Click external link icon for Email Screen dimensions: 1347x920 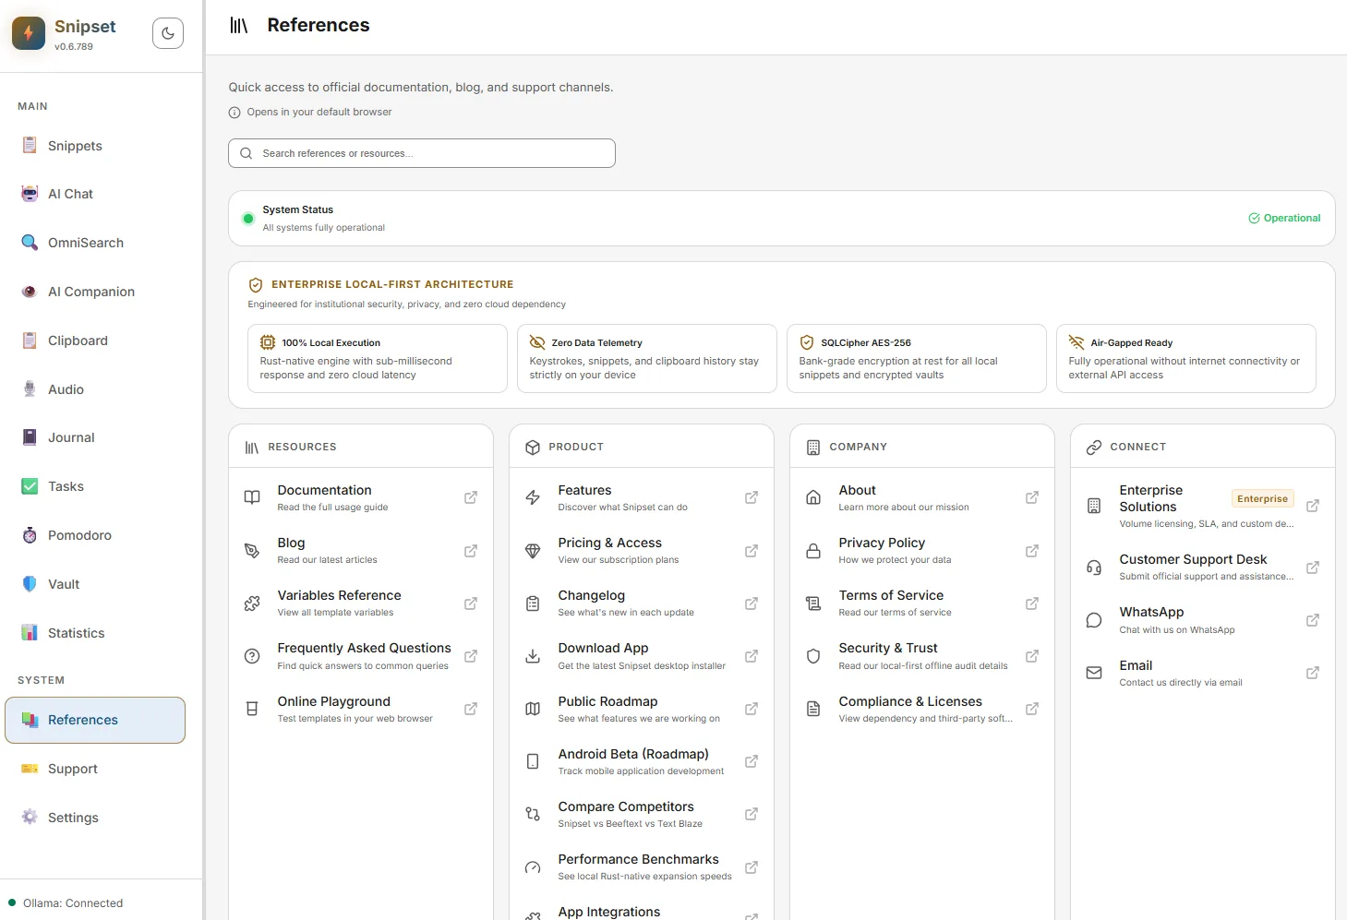1313,673
